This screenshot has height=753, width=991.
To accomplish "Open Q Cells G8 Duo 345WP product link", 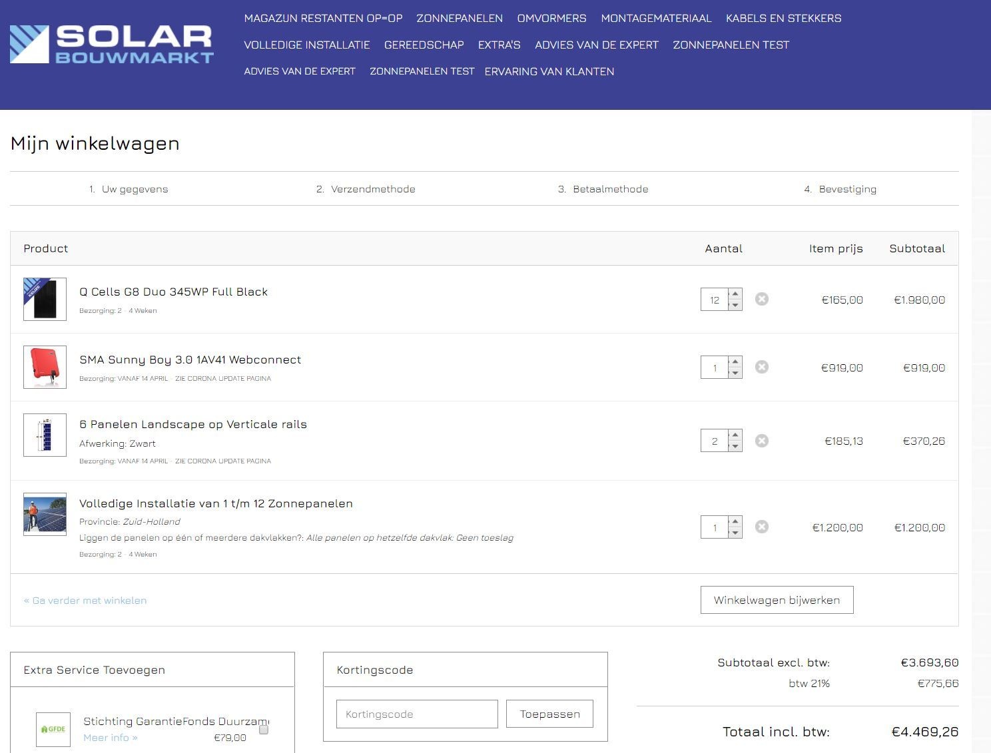I will pyautogui.click(x=173, y=292).
